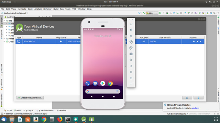
Task: Refresh the virtual devices list
Action: 187,98
